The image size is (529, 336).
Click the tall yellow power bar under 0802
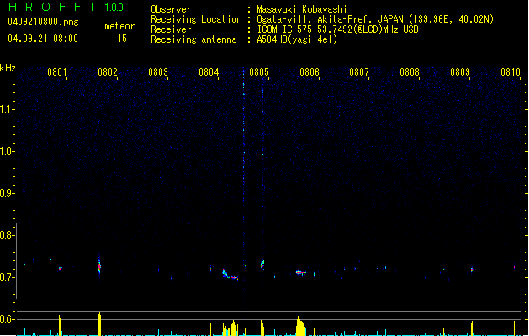pos(99,324)
